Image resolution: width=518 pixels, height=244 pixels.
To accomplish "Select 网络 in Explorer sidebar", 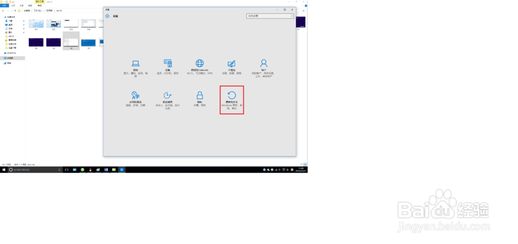I will tap(8, 63).
